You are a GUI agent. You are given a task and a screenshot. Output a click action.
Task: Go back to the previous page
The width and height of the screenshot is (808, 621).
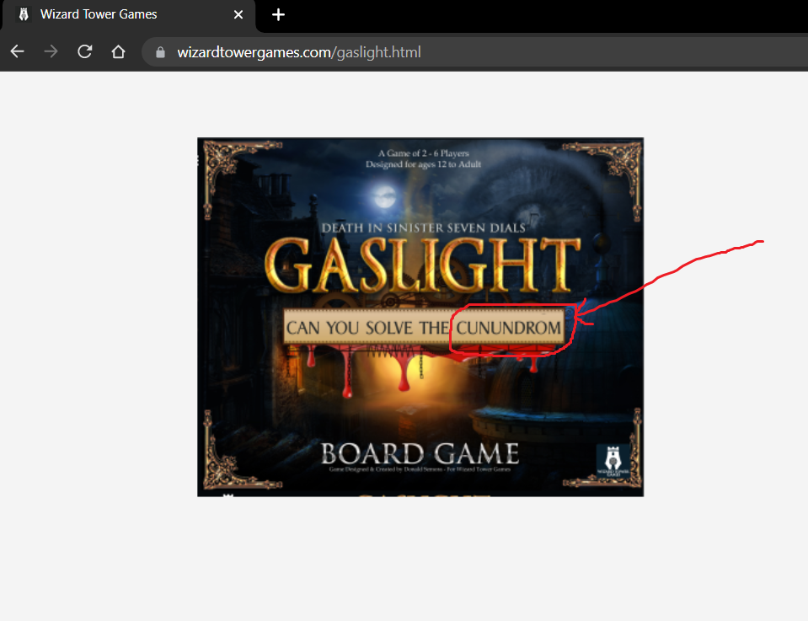[x=18, y=51]
